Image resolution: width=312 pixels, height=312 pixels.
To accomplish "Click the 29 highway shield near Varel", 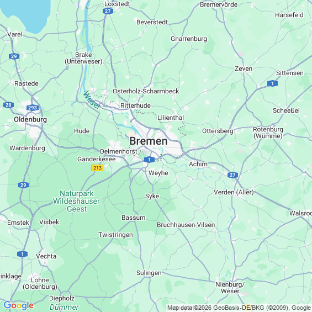I will coord(14,56).
